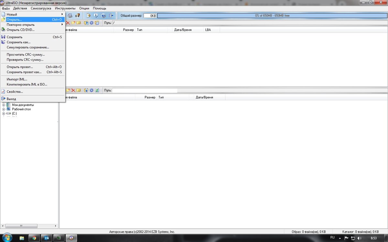Click upper pane Дата/Время column header
The image size is (388, 242).
(185, 30)
